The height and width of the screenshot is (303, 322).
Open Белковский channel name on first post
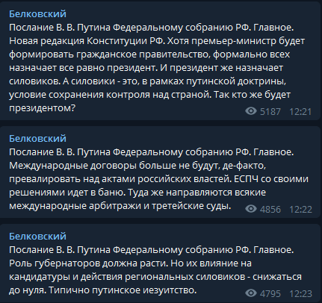[37, 14]
